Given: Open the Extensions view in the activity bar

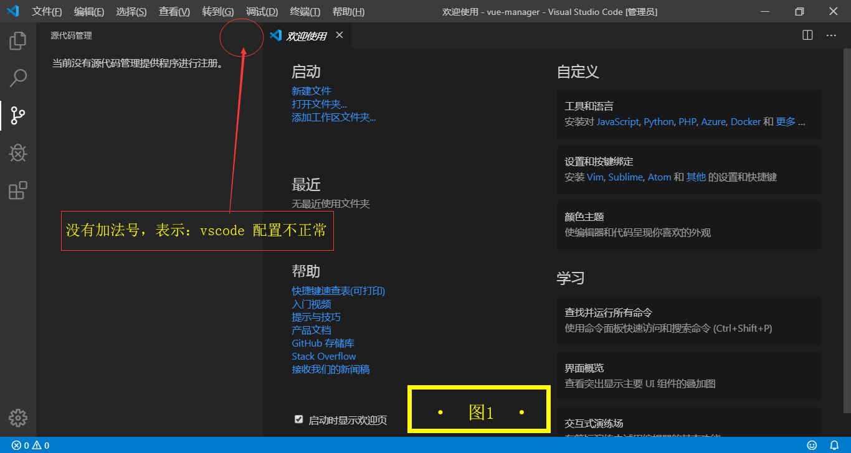Looking at the screenshot, I should [x=17, y=190].
